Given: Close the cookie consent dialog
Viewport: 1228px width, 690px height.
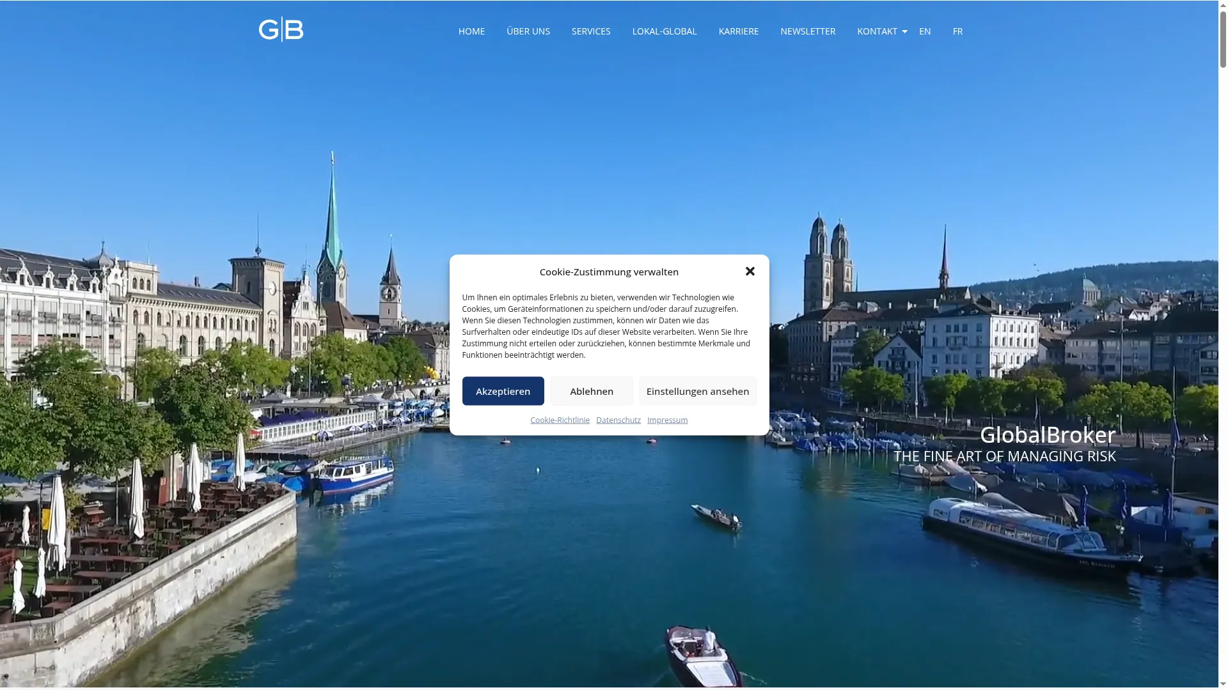Looking at the screenshot, I should click(750, 272).
